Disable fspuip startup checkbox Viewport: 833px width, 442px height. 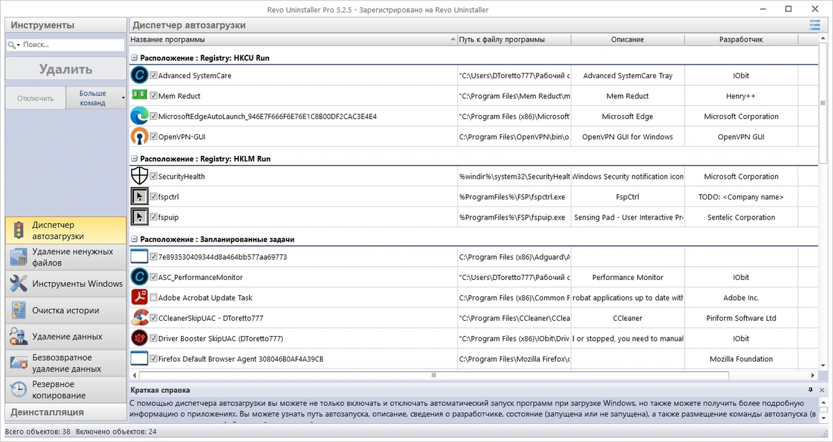pos(153,217)
